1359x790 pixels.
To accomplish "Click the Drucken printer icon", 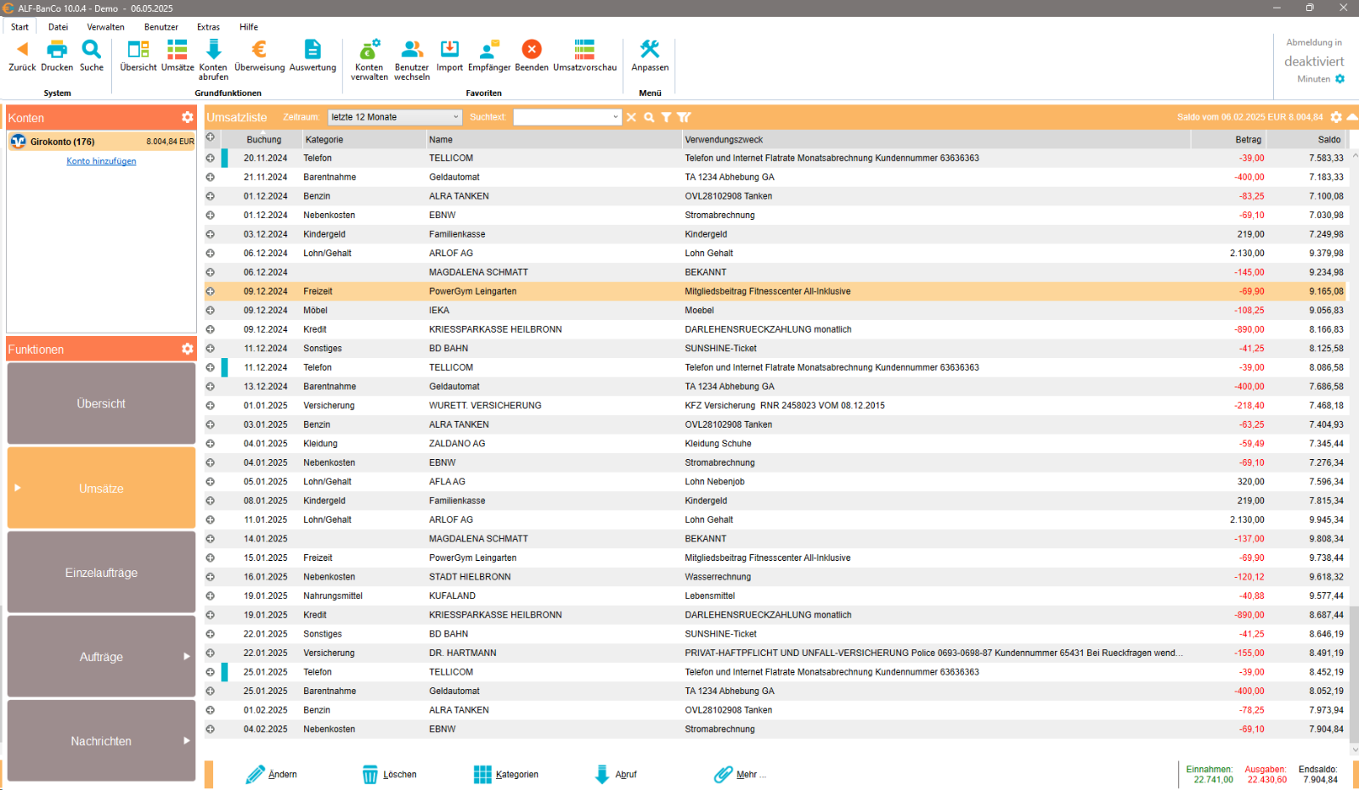I will point(57,49).
